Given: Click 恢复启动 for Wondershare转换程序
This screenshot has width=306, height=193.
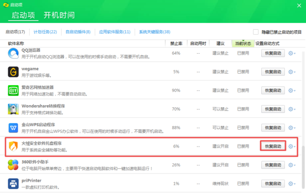Looking at the screenshot, I should tap(273, 109).
